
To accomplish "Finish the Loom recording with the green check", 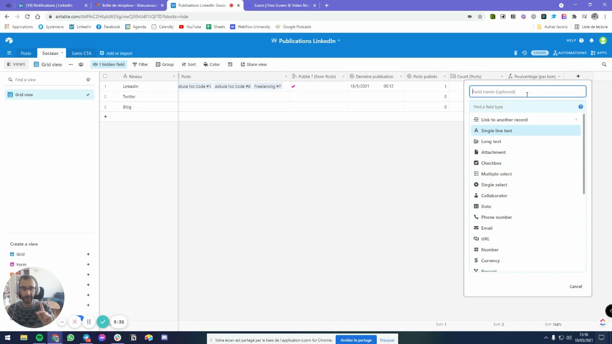I will 103,322.
